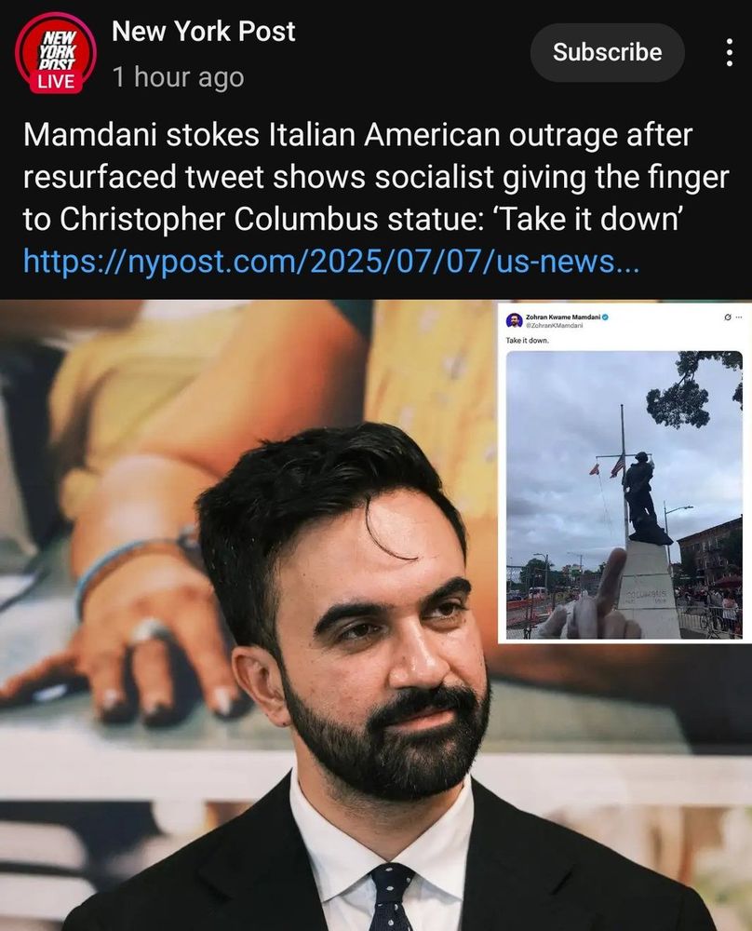Subscribe to the New York Post channel
Screen dimensions: 752x931
coord(607,52)
